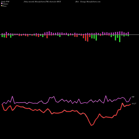Click the Volume legend color swatch

(2, 3)
